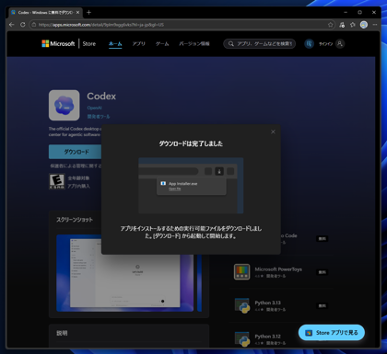Click 無料 badge next to Python 3.13
The height and width of the screenshot is (354, 387).
pos(322,305)
